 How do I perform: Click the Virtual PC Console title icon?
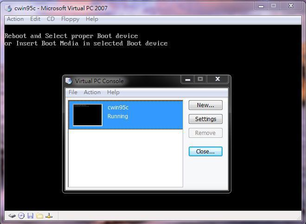click(69, 81)
